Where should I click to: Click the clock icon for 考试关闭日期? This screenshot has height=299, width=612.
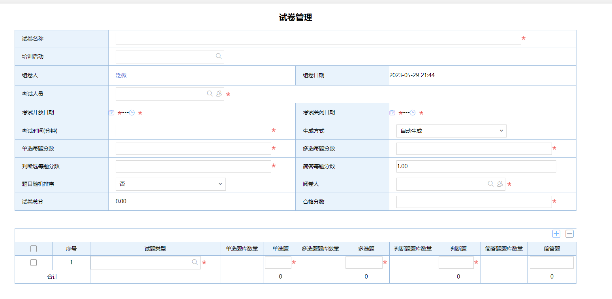click(413, 113)
